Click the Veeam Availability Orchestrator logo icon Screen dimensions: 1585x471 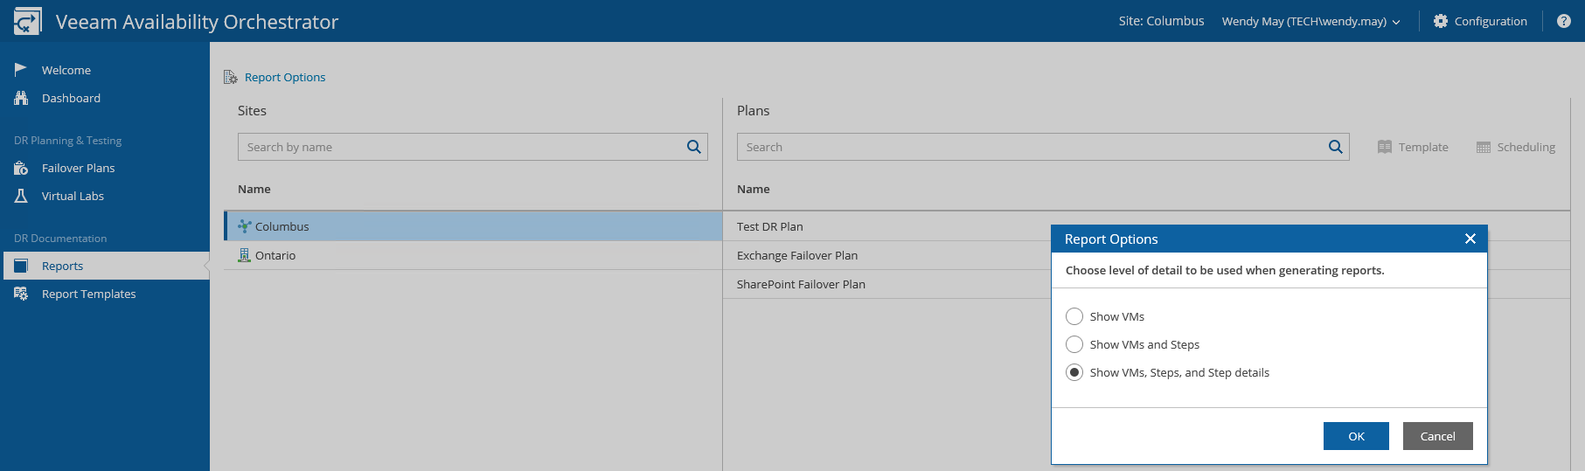[x=27, y=21]
